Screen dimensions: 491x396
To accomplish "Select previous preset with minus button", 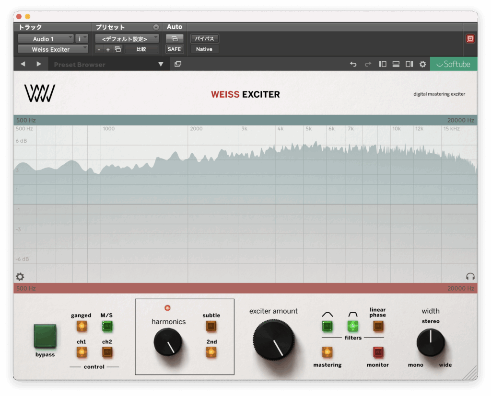I will point(99,49).
